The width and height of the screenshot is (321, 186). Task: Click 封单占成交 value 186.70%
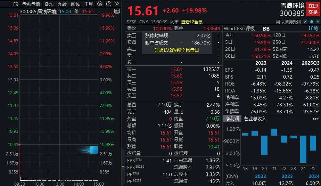(201, 43)
